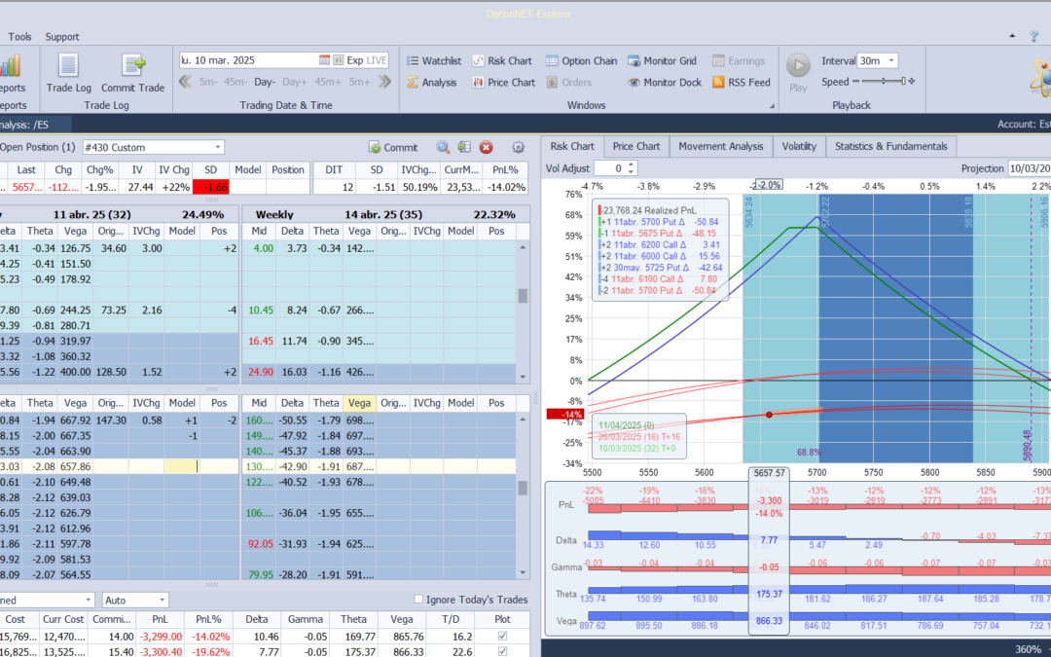1051x657 pixels.
Task: Switch to the Volatility tab
Action: pos(799,146)
